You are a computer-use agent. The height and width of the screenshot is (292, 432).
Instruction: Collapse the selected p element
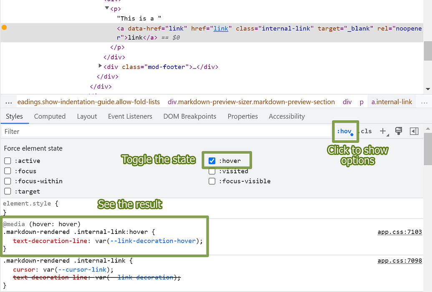(x=107, y=8)
